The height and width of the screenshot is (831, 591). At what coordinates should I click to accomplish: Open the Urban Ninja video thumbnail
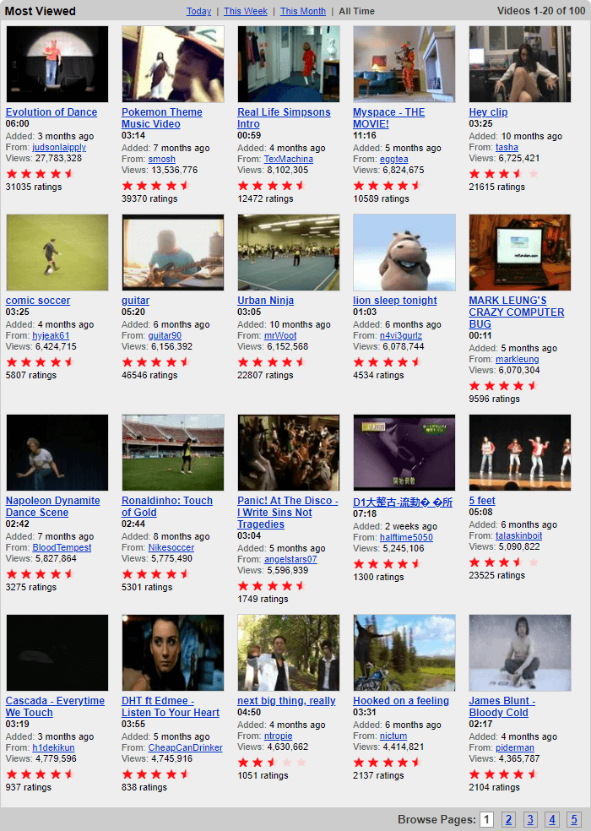click(289, 253)
